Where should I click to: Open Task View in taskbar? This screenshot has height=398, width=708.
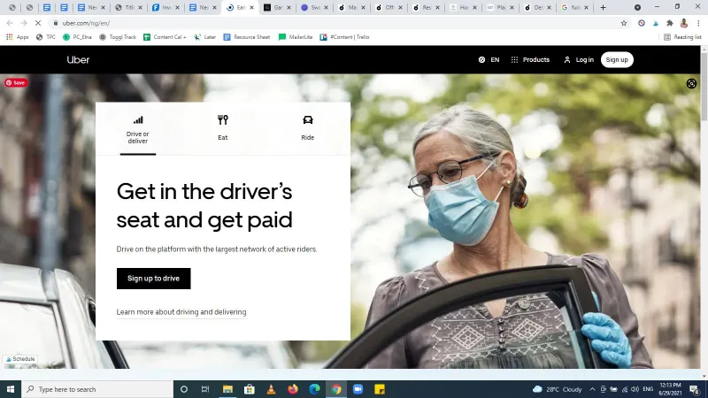(x=205, y=389)
